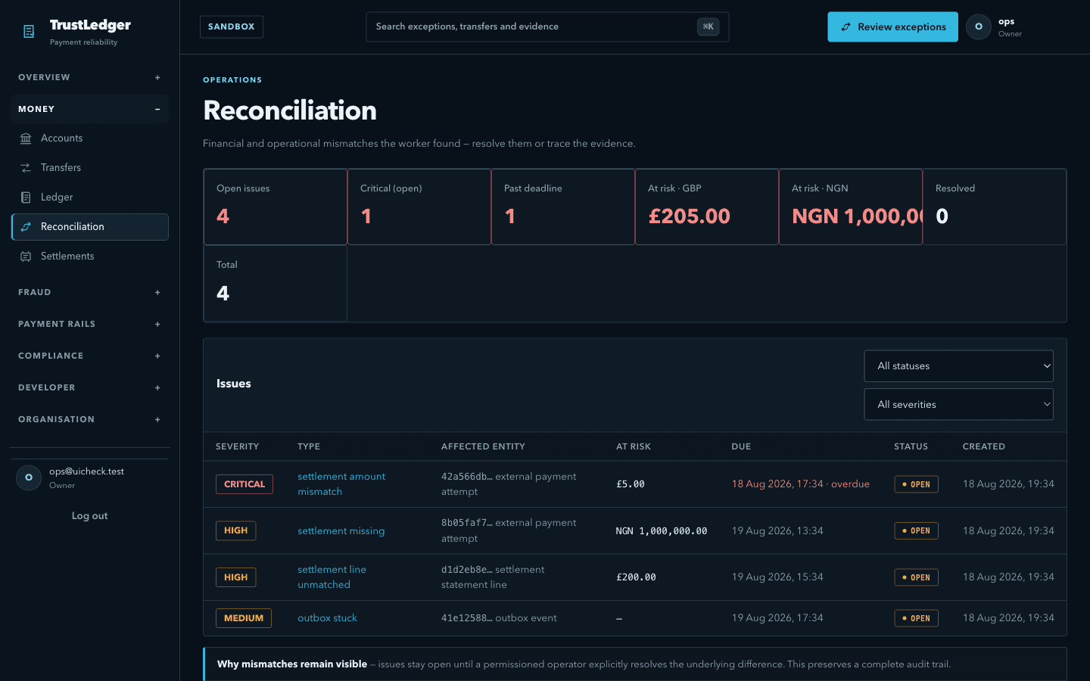1090x681 pixels.
Task: Select the Open issues stat card
Action: [x=276, y=207]
